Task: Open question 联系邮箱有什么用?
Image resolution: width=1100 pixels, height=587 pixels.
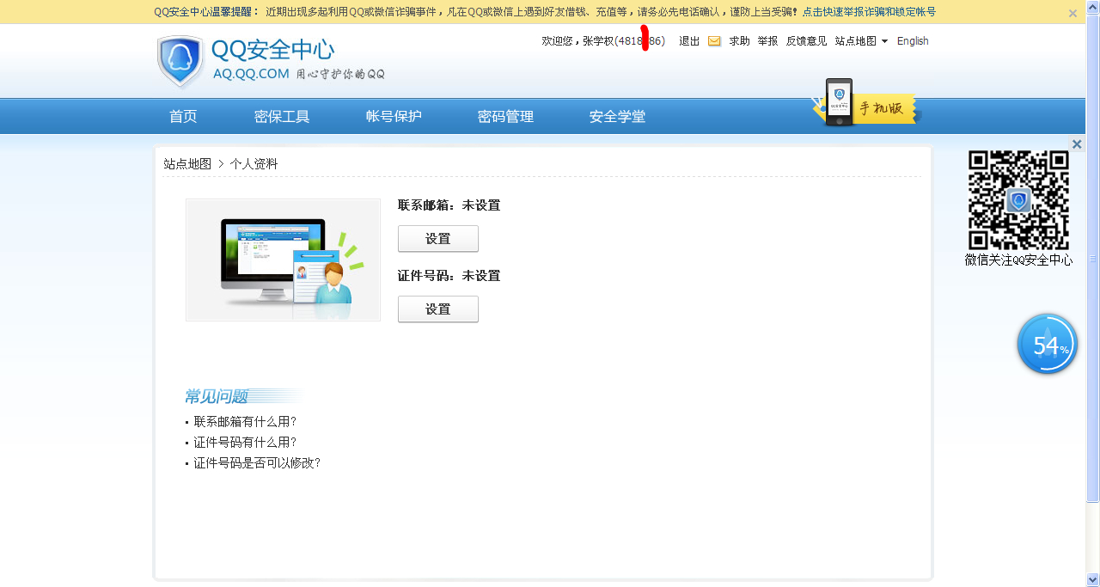Action: coord(245,422)
